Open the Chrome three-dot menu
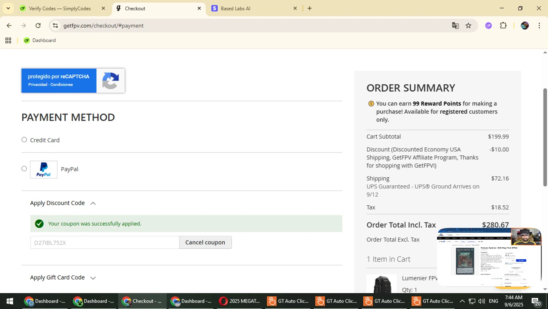 click(x=539, y=26)
